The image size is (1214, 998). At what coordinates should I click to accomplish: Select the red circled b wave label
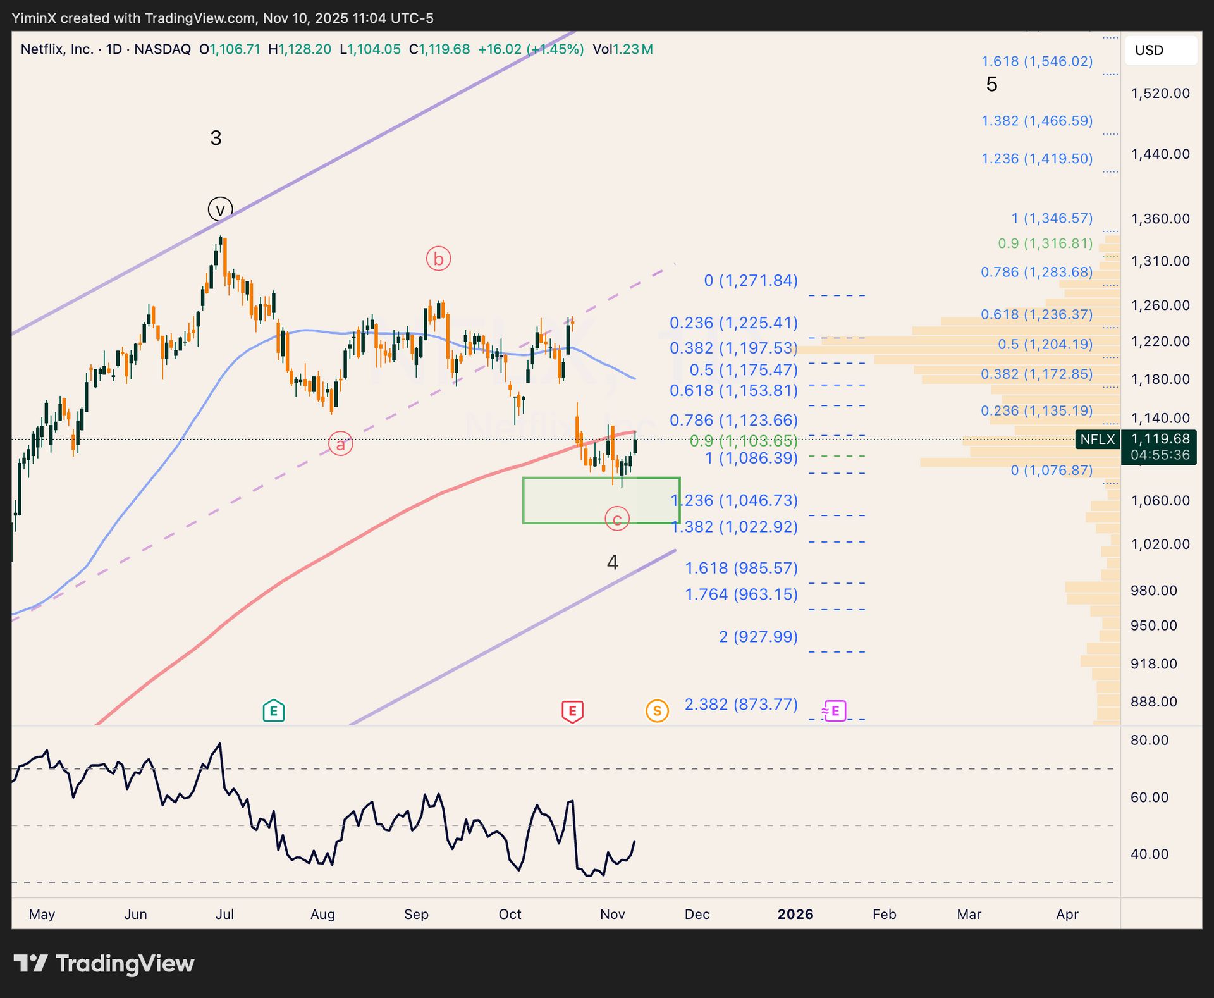438,259
